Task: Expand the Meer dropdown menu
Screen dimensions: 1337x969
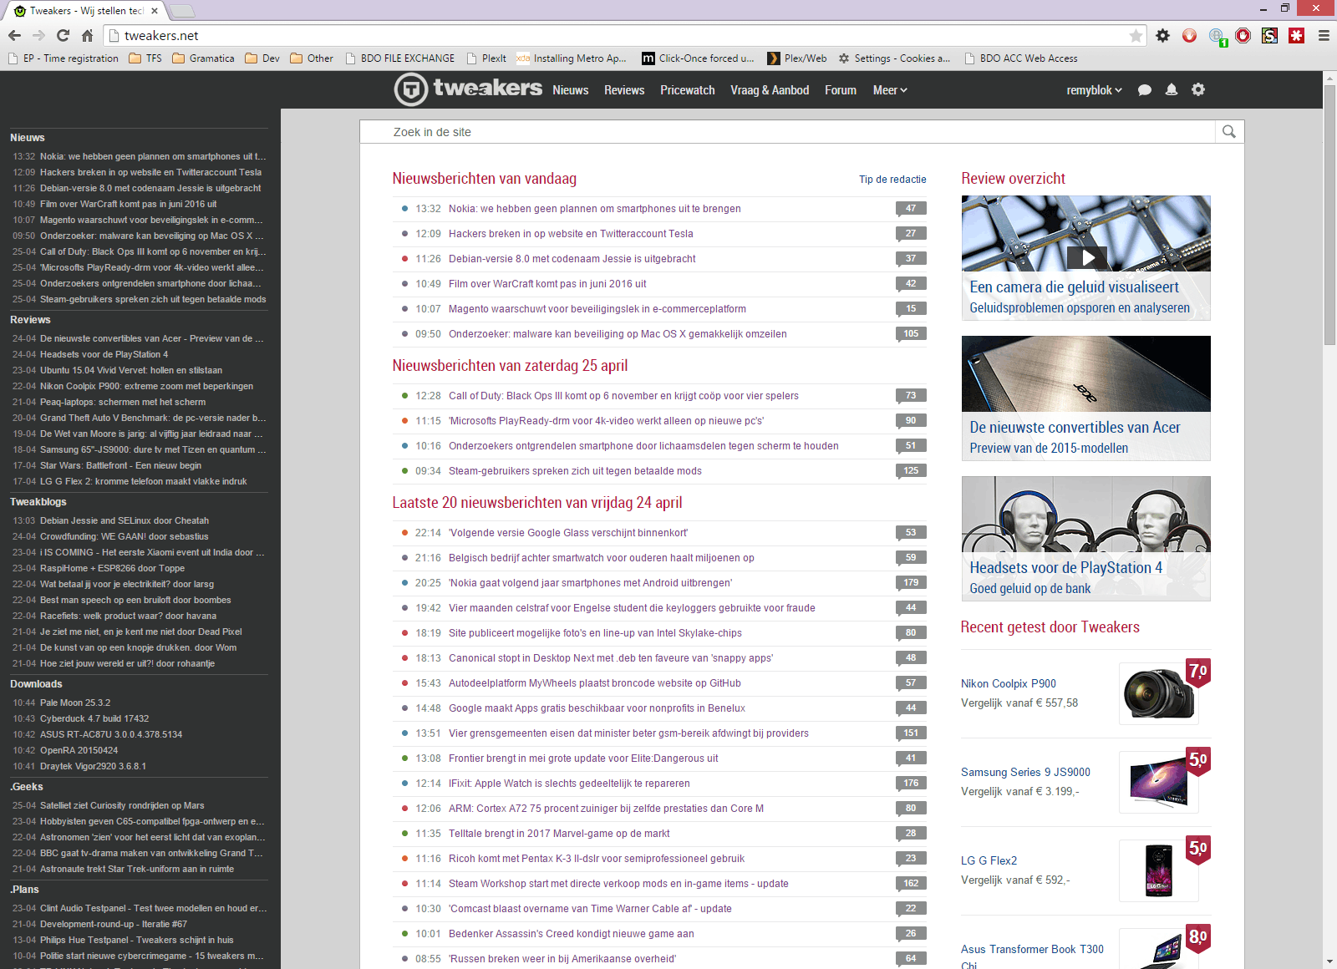Action: tap(890, 90)
